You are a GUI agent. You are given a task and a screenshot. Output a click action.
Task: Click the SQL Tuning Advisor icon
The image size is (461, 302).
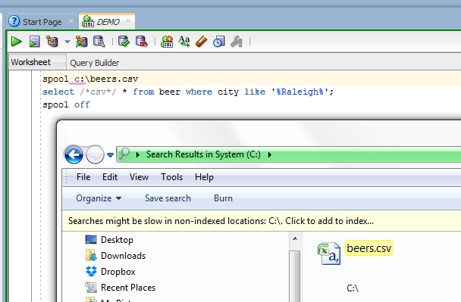(x=99, y=42)
